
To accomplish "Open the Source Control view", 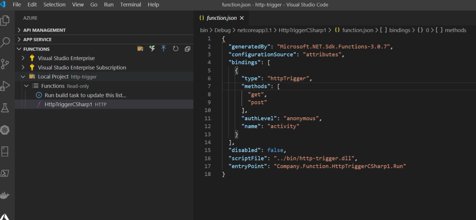I will [5, 64].
